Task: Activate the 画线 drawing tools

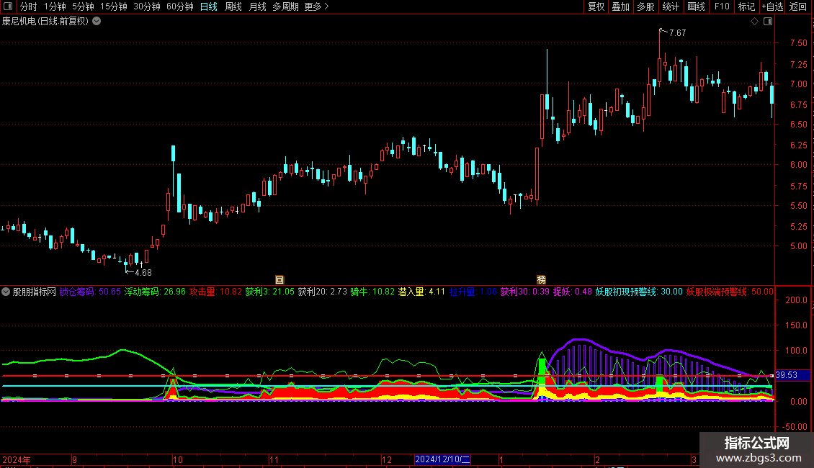Action: click(x=696, y=6)
